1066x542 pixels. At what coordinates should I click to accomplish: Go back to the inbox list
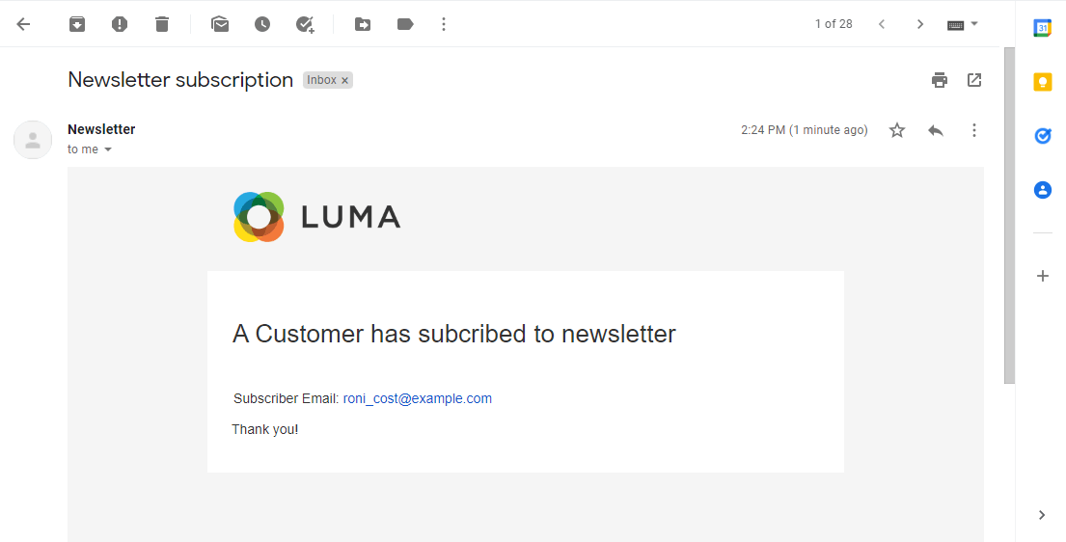24,24
